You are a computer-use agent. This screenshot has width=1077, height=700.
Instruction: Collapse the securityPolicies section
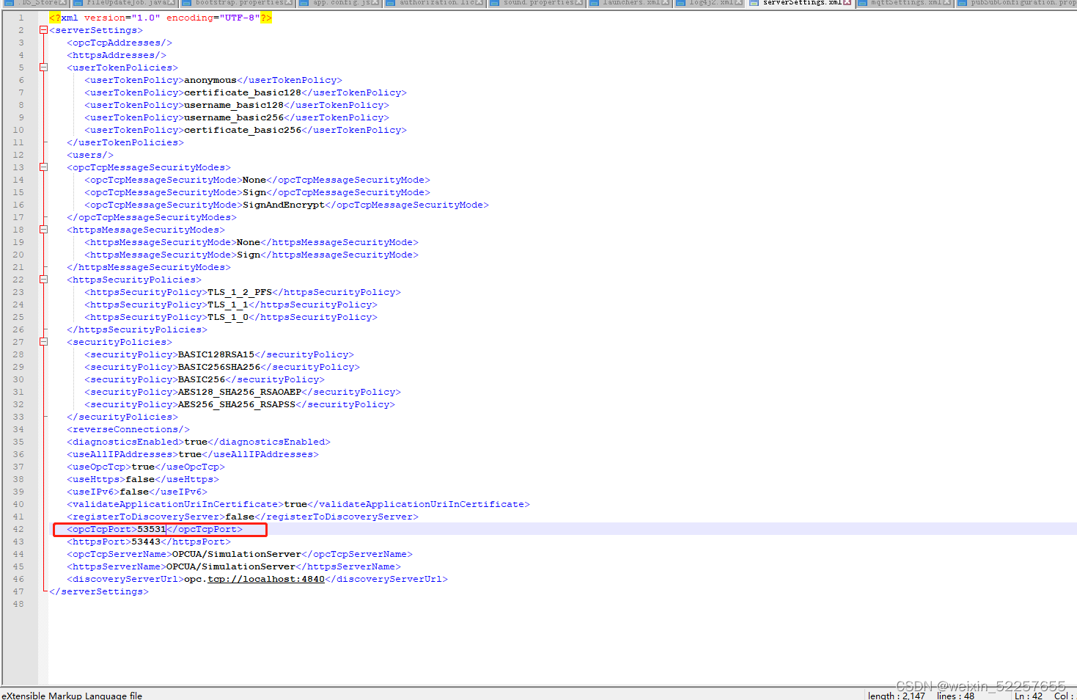point(43,341)
